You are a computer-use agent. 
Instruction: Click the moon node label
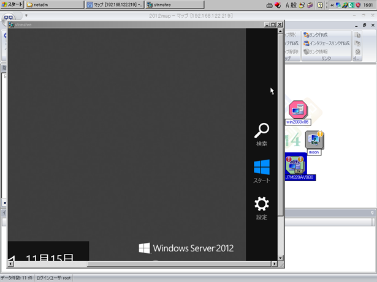click(x=314, y=152)
